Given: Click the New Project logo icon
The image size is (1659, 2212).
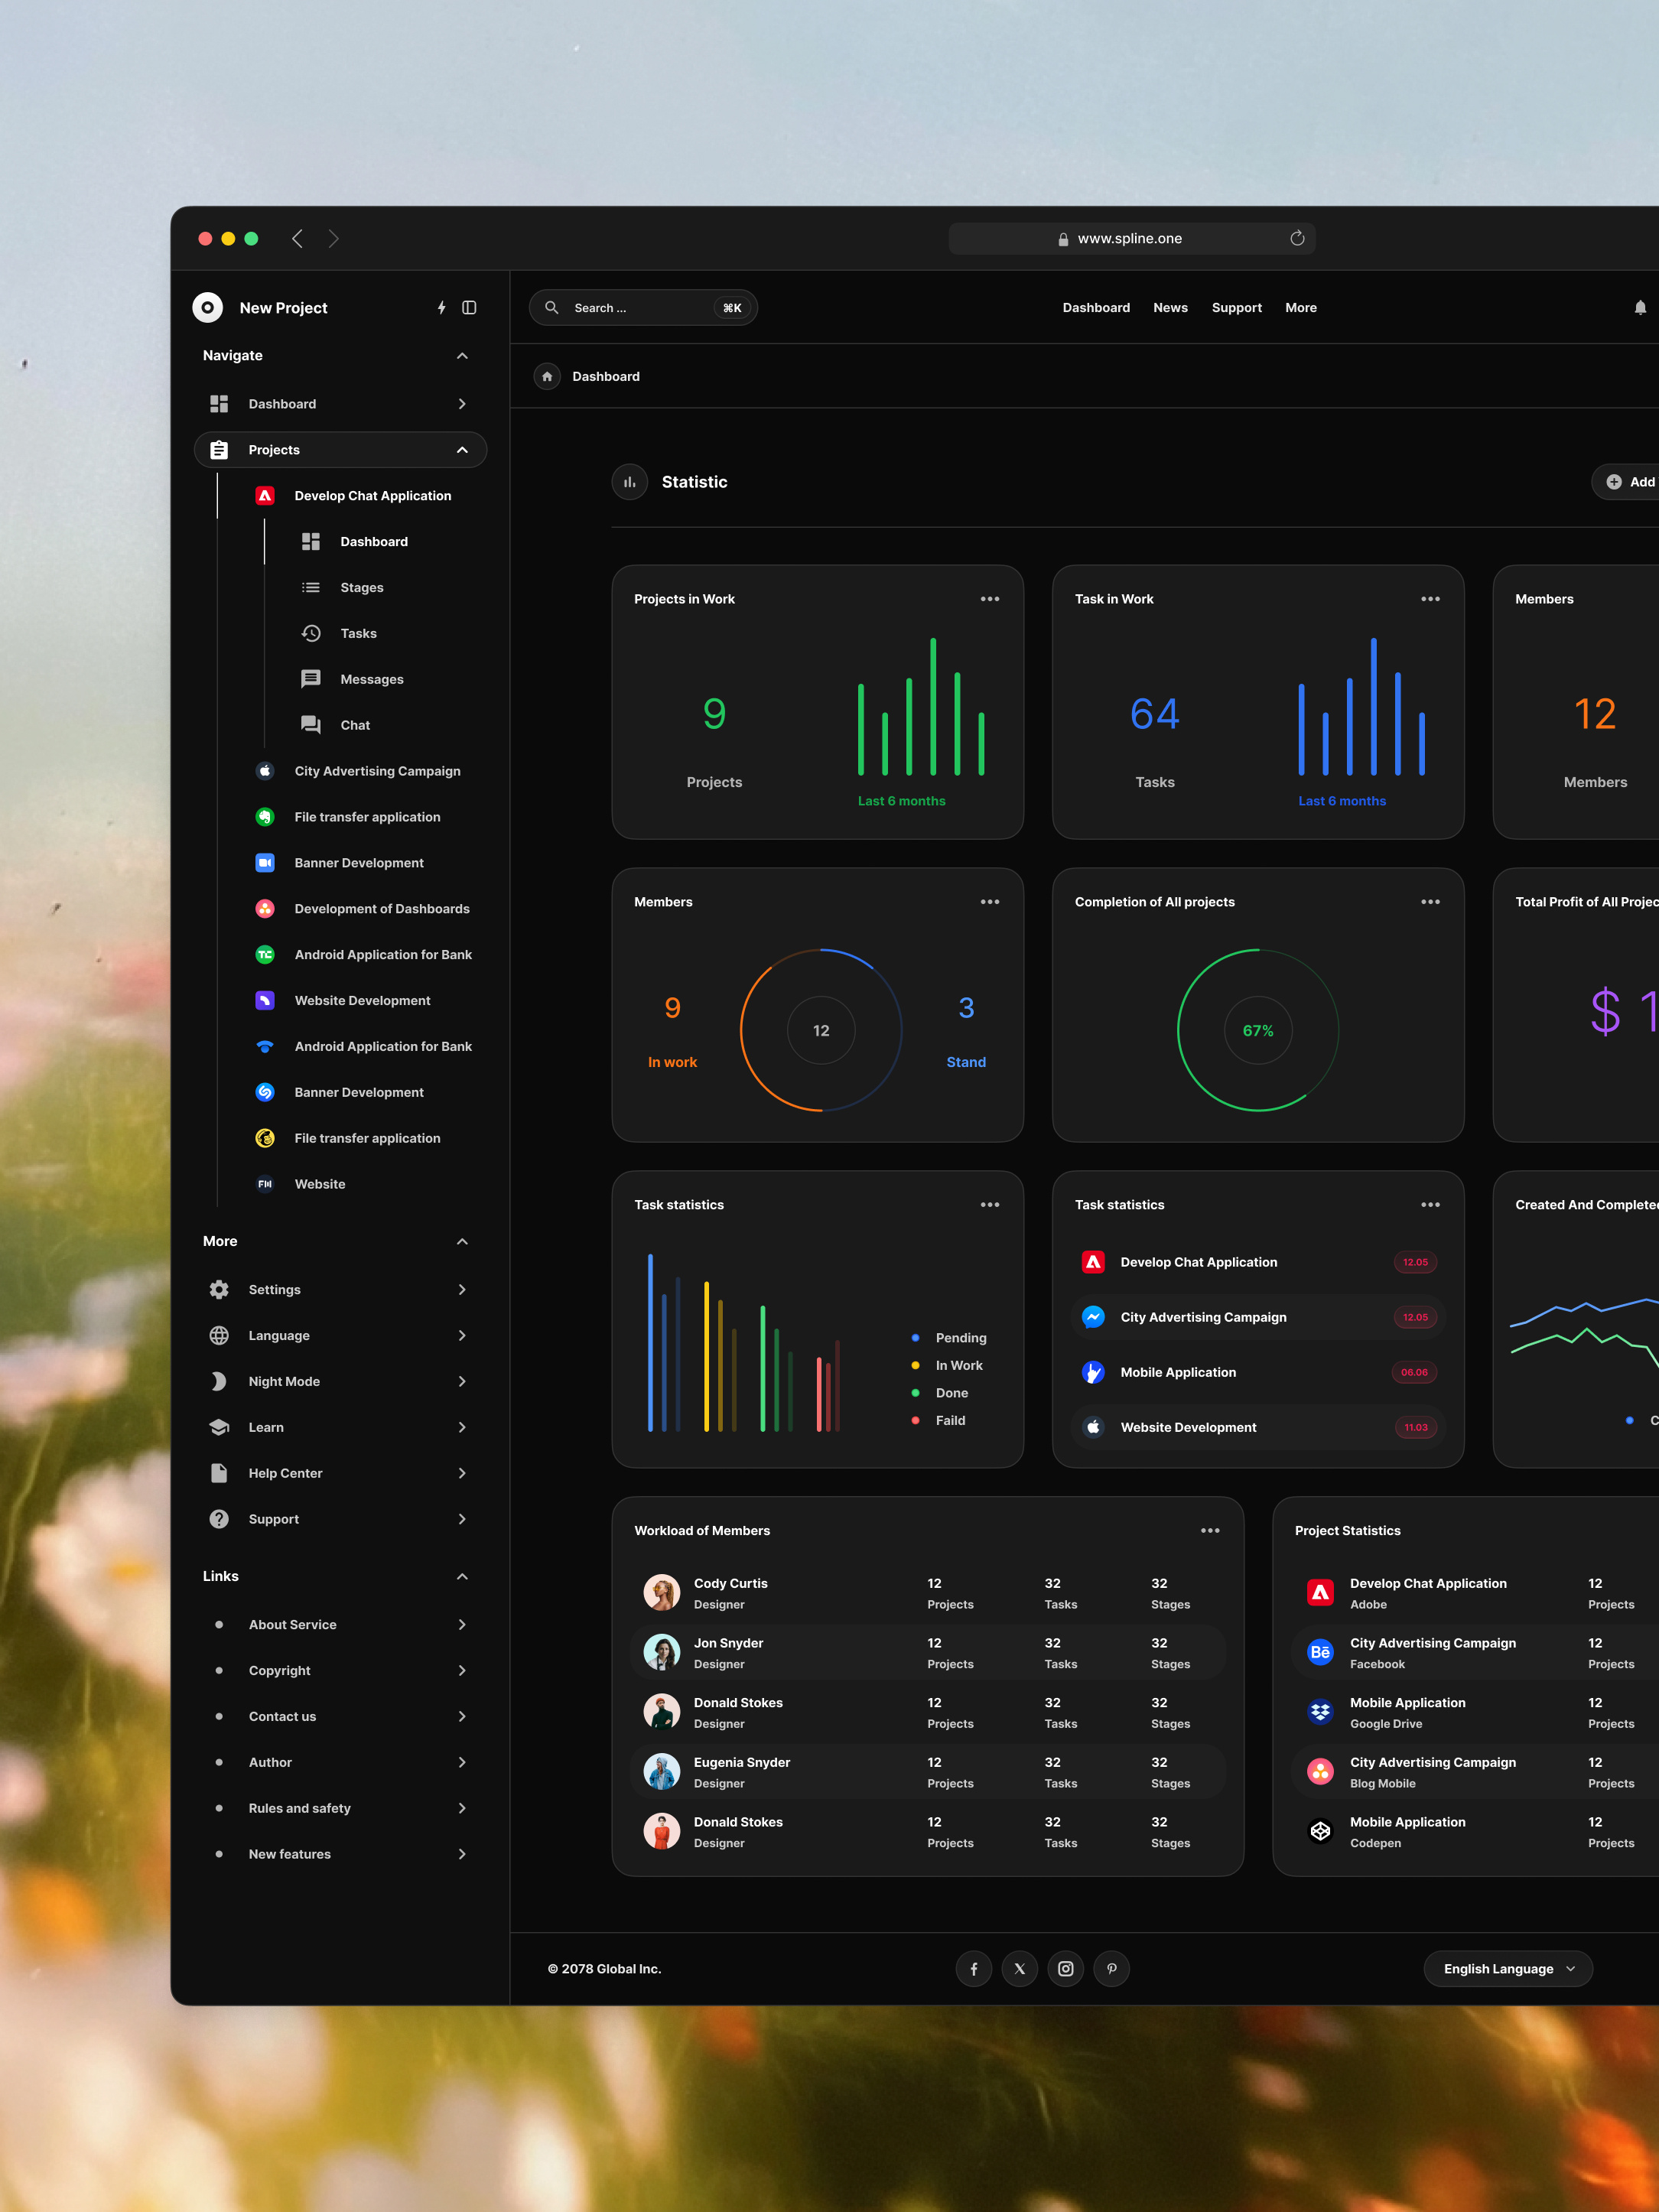Looking at the screenshot, I should (x=208, y=308).
